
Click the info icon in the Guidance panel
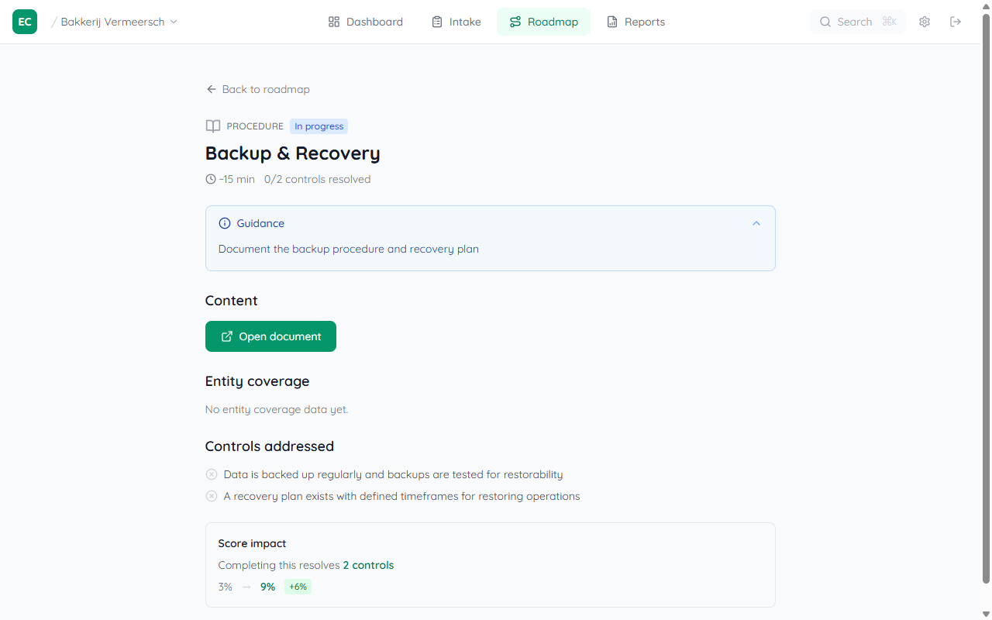tap(224, 223)
